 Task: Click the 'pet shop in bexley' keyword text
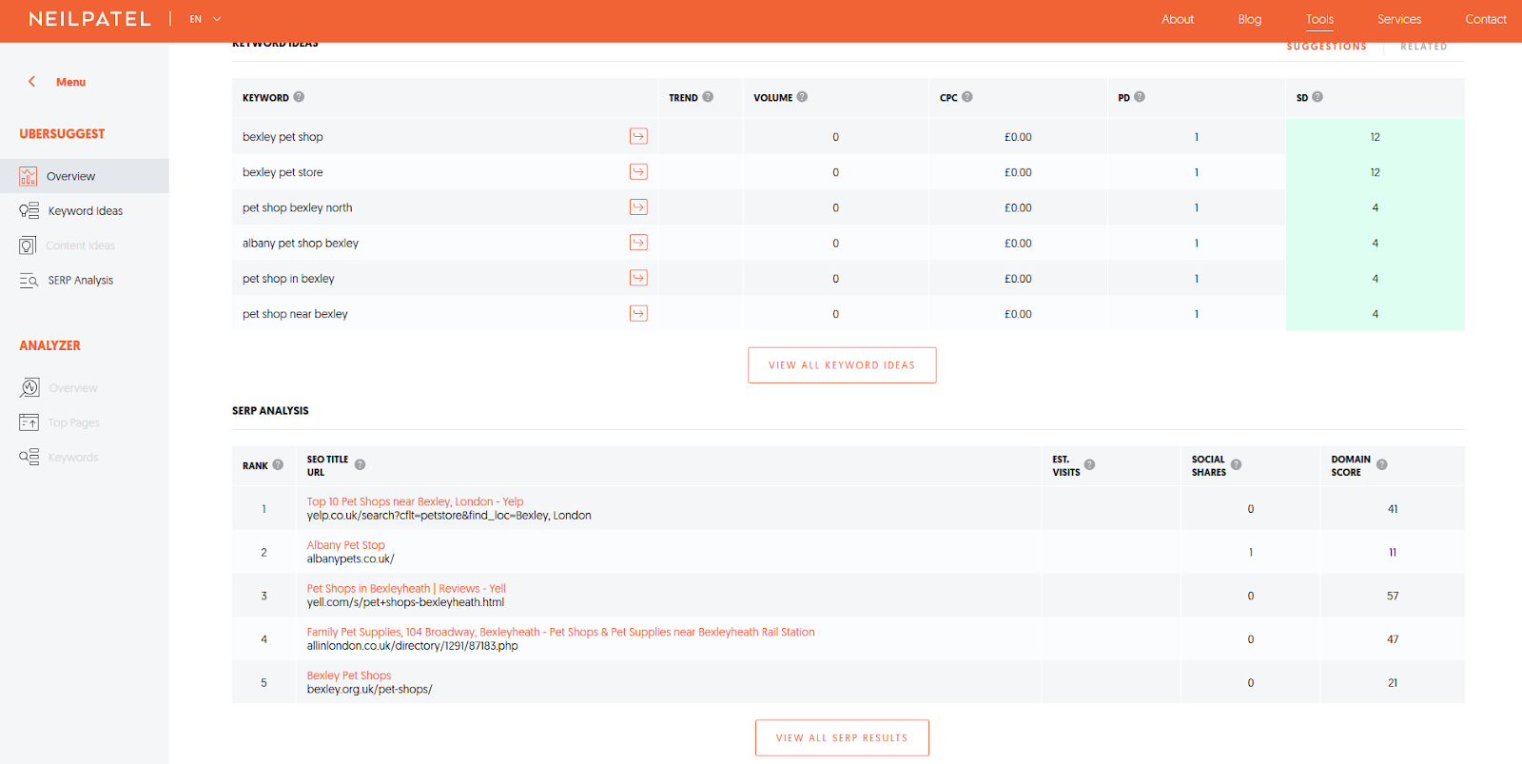288,279
